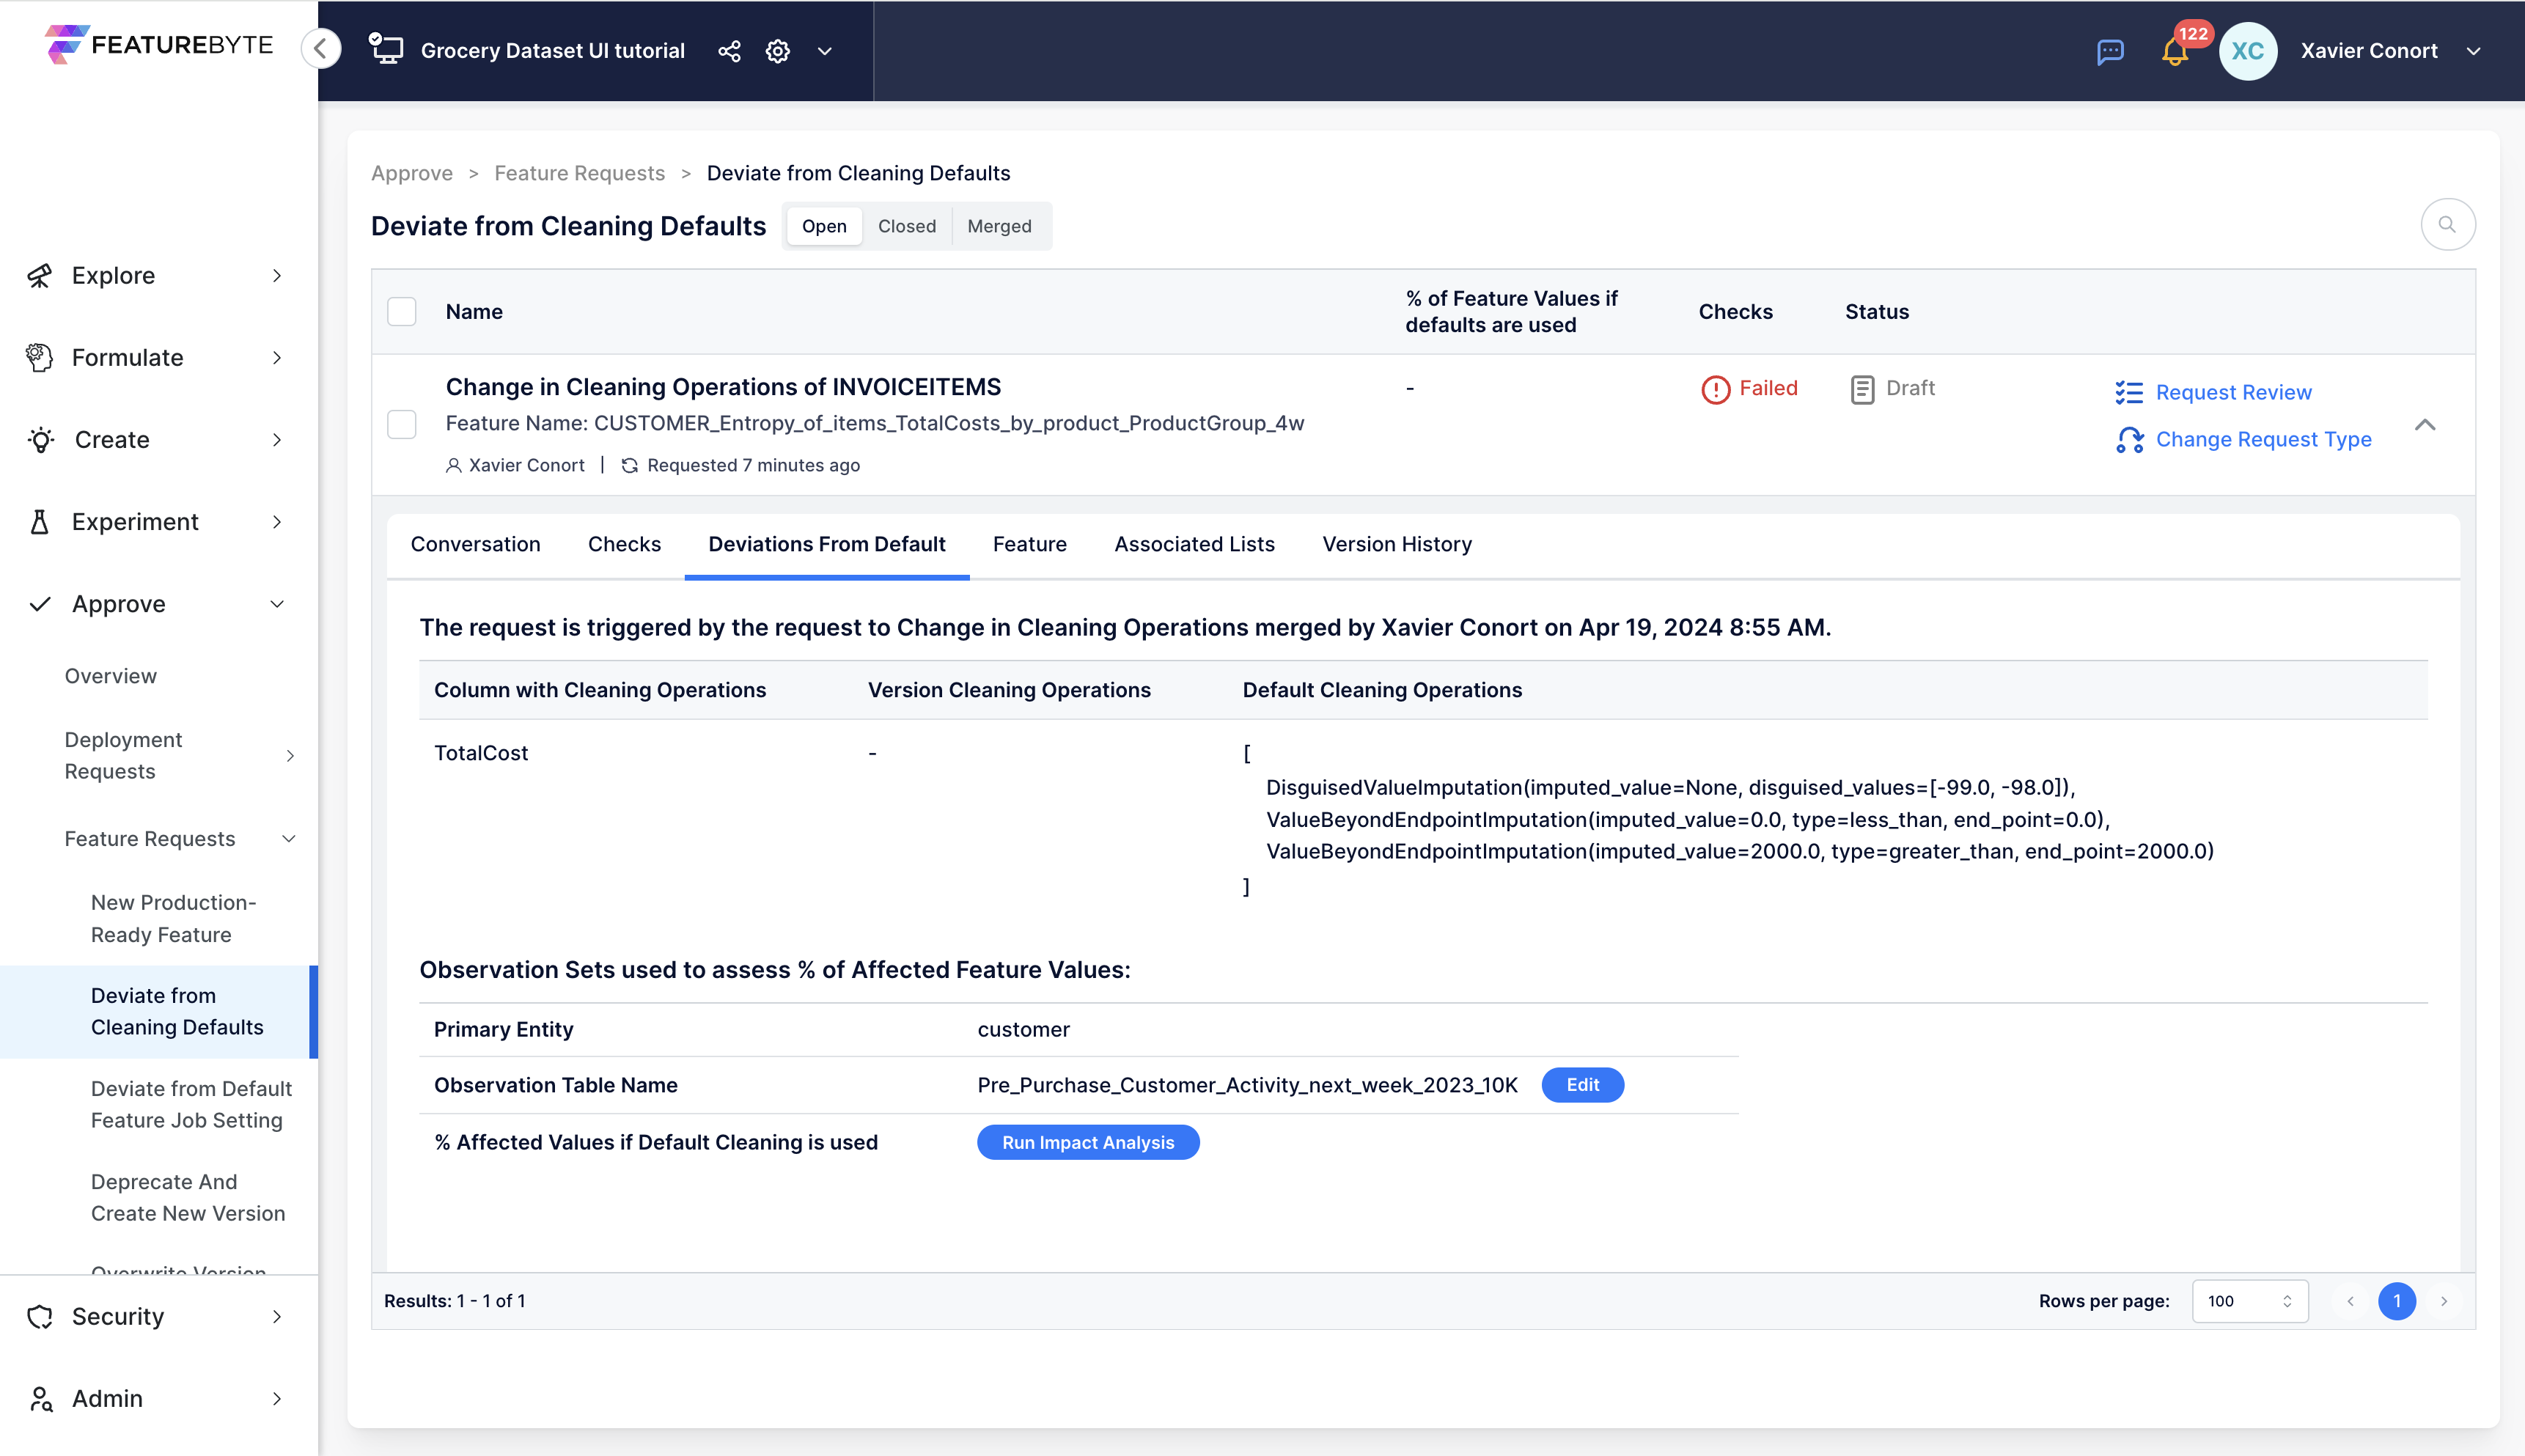Go to Feature Requests in breadcrumb
Viewport: 2525px width, 1456px height.
point(579,173)
